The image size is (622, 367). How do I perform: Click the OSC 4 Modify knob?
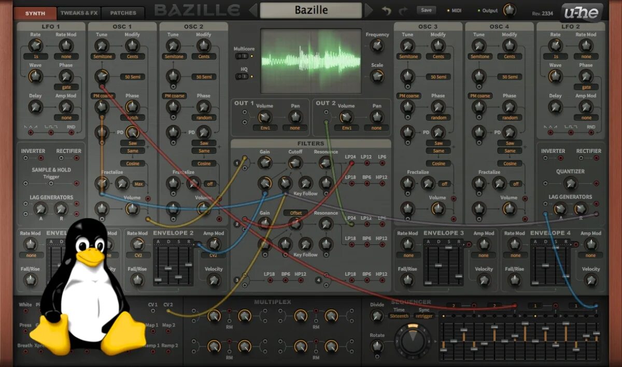[x=510, y=46]
